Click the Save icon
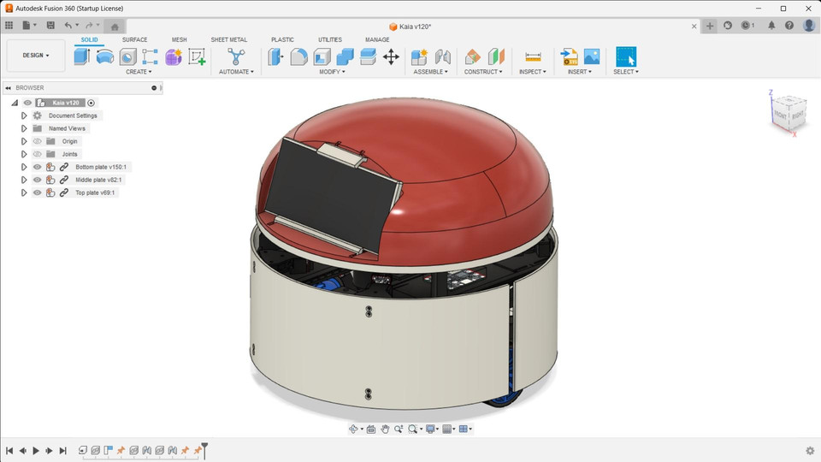The image size is (821, 462). pos(50,25)
